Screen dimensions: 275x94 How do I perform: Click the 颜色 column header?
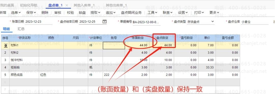point(51,38)
